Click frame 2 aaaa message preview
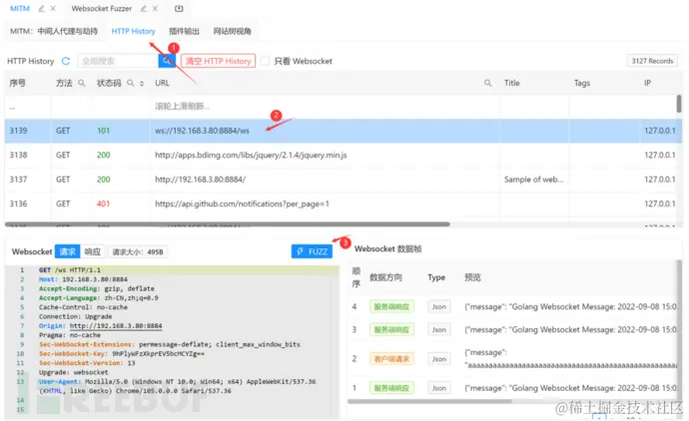This screenshot has height=421, width=689. [571, 359]
